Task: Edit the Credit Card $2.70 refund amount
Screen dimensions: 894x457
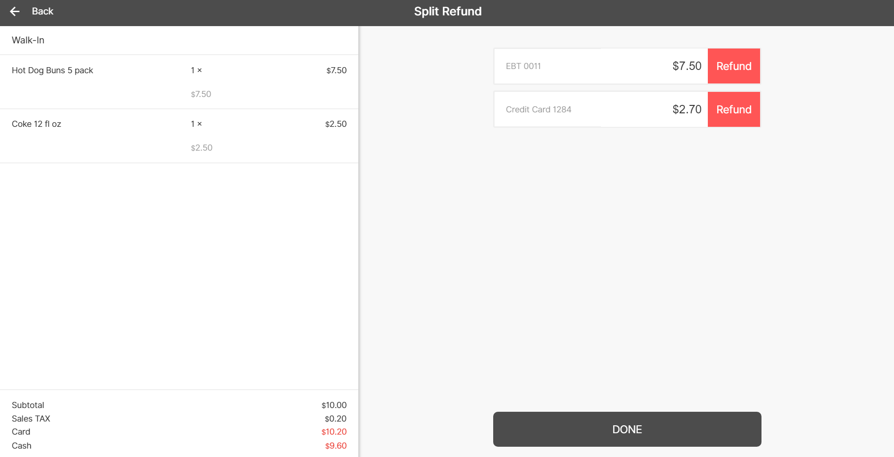Action: [x=686, y=110]
